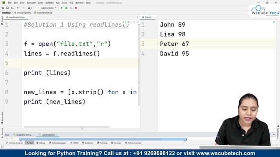280x157 pixels.
Task: Click the Run with Coverage icon
Action: tap(71, 8)
